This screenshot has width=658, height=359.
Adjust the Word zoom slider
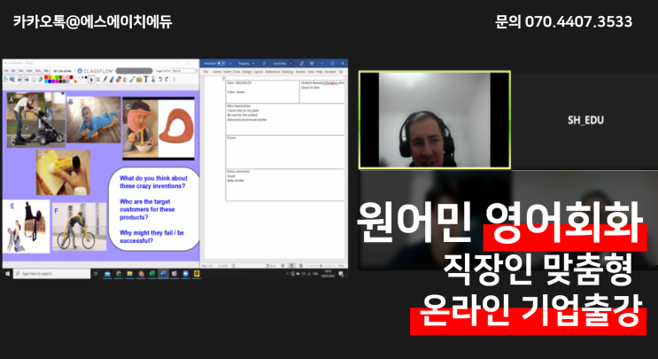[x=321, y=265]
